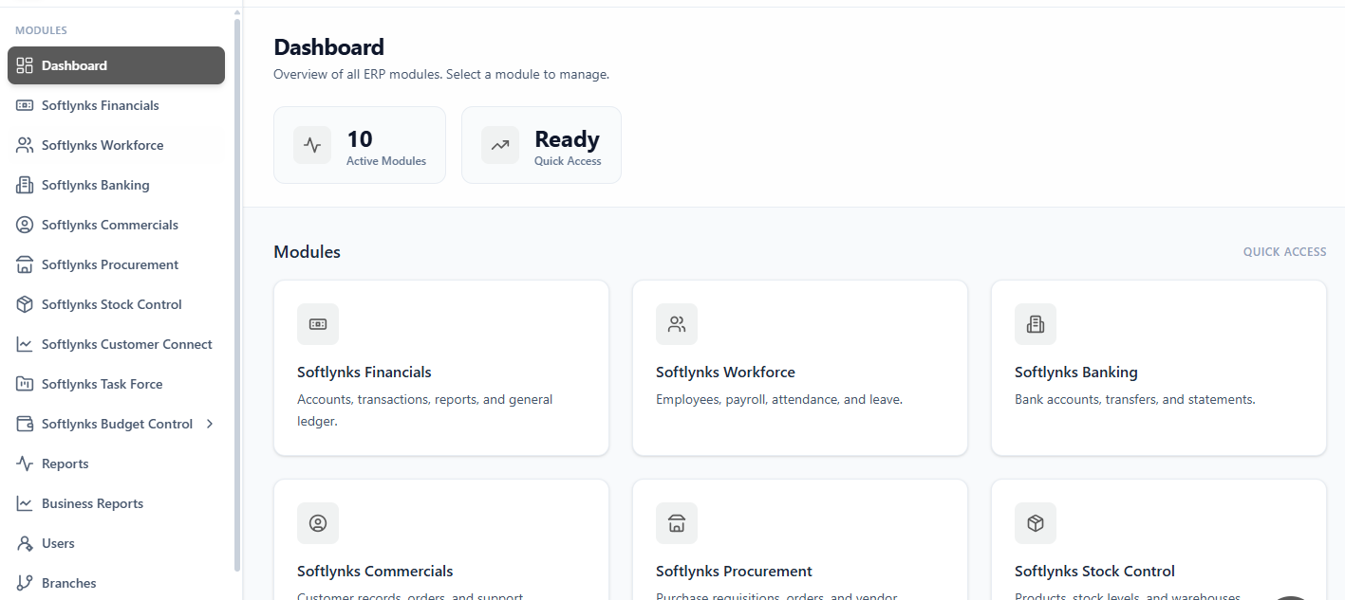
Task: Open Softlynks Customer Connect sidebar item
Action: click(116, 344)
